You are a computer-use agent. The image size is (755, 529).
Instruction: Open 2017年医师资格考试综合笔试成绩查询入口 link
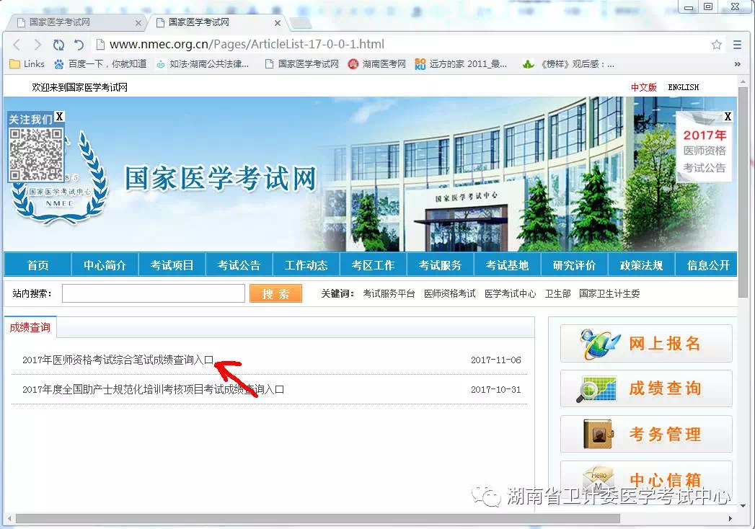118,360
